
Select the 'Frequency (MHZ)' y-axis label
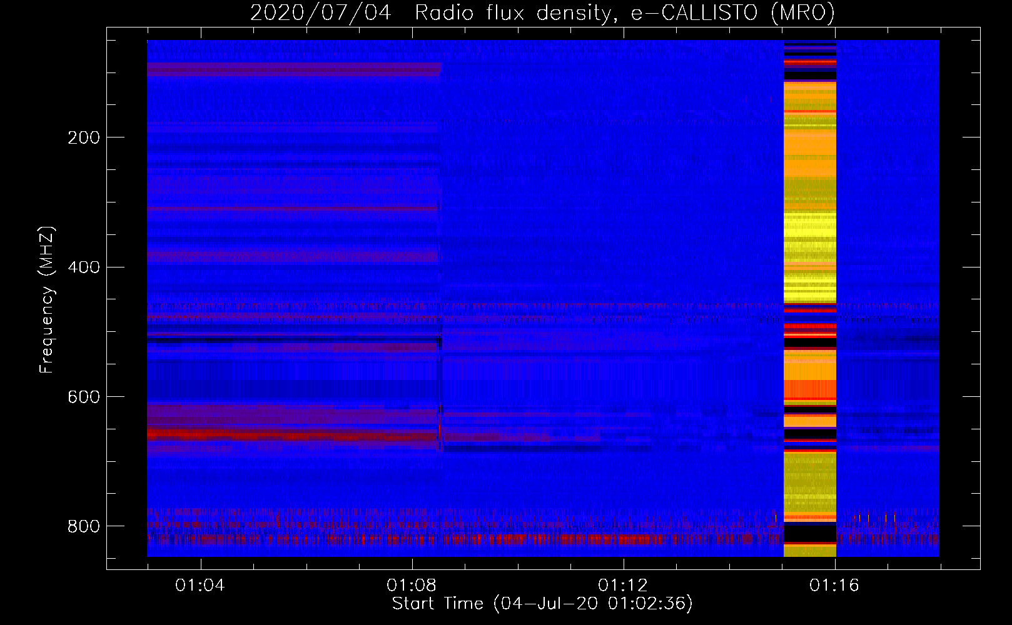[46, 299]
